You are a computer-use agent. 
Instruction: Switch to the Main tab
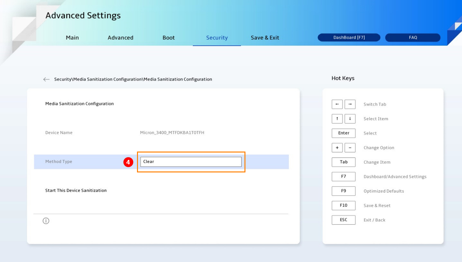[72, 38]
